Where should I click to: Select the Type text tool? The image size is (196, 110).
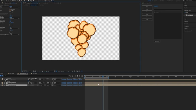coord(22,1)
